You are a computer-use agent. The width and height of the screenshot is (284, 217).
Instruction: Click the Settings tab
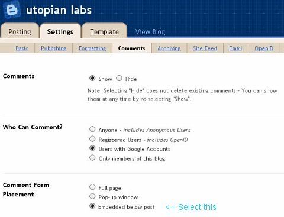60,32
